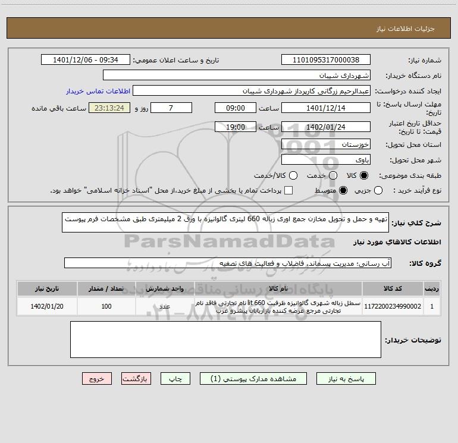This screenshot has width=458, height=443.
Task: Click the delivery province field خوزستان
Action: (x=326, y=144)
